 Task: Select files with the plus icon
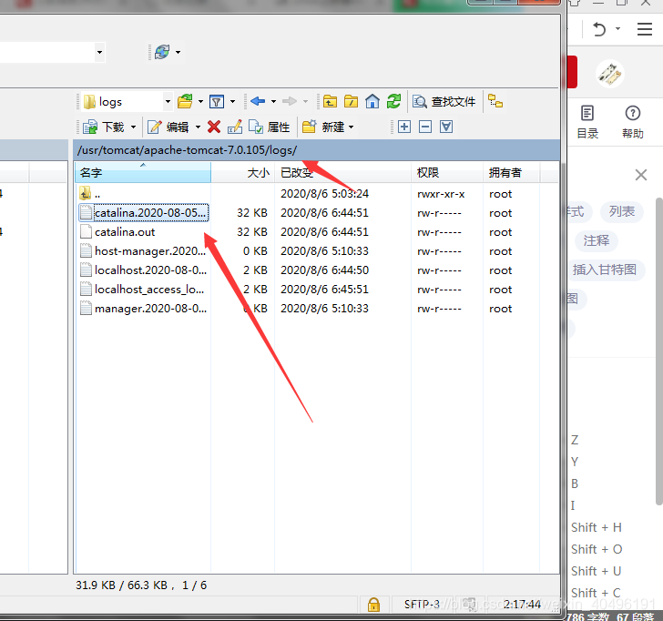tap(404, 127)
